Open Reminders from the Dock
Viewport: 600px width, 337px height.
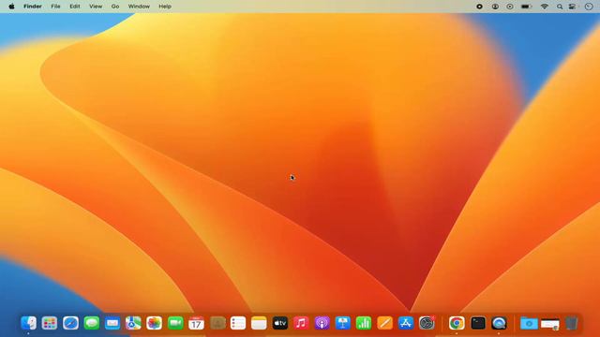238,323
